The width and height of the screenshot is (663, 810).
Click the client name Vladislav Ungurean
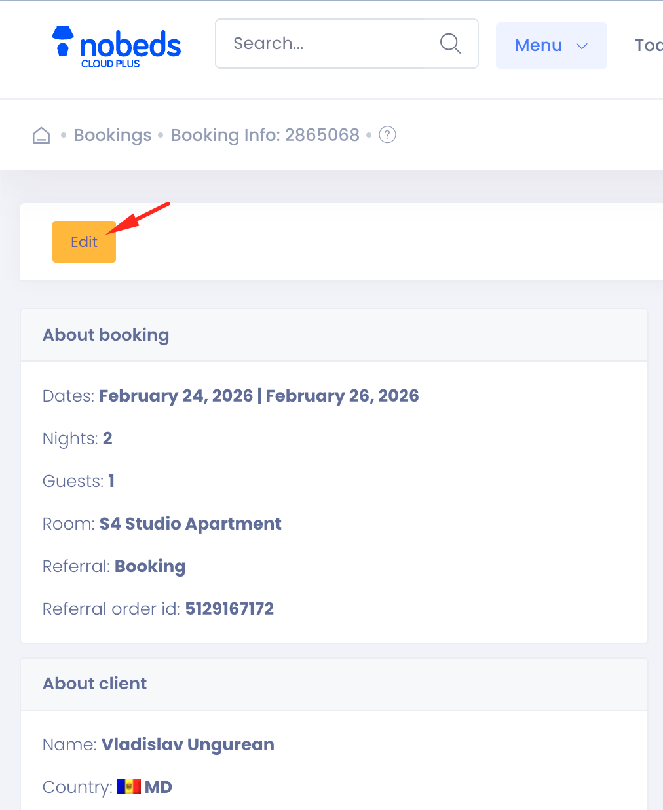[187, 744]
